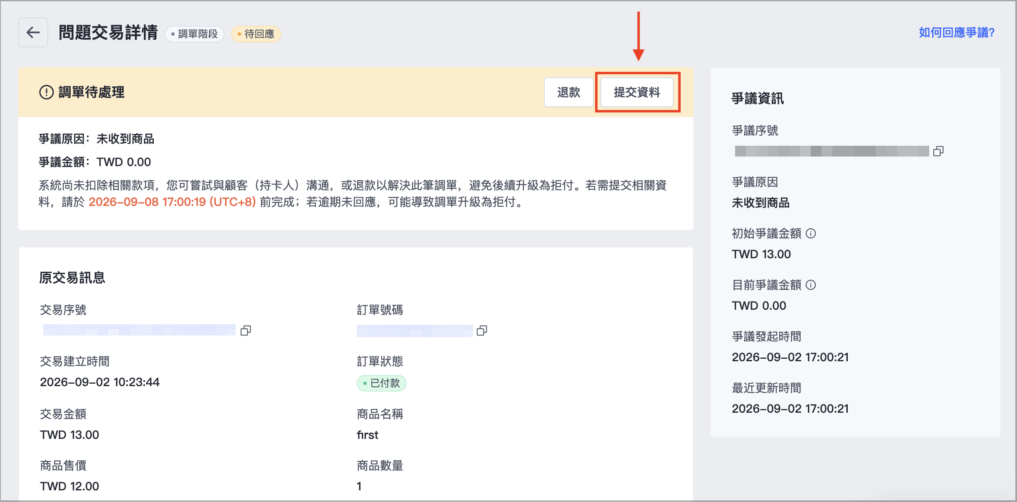Click the 已付款 order status badge

382,383
